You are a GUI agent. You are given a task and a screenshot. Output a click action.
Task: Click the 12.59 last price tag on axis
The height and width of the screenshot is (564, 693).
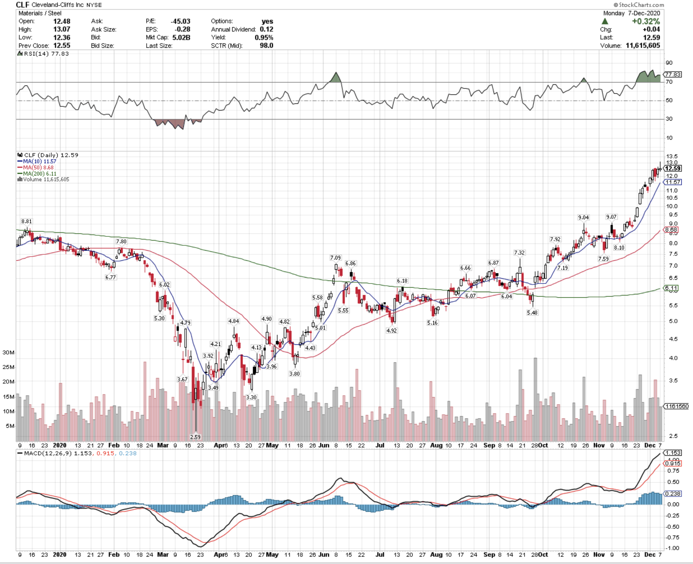tap(672, 168)
